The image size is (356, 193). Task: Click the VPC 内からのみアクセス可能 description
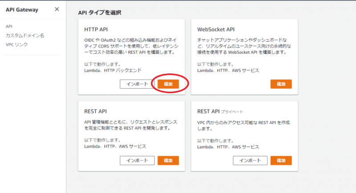tap(243, 126)
